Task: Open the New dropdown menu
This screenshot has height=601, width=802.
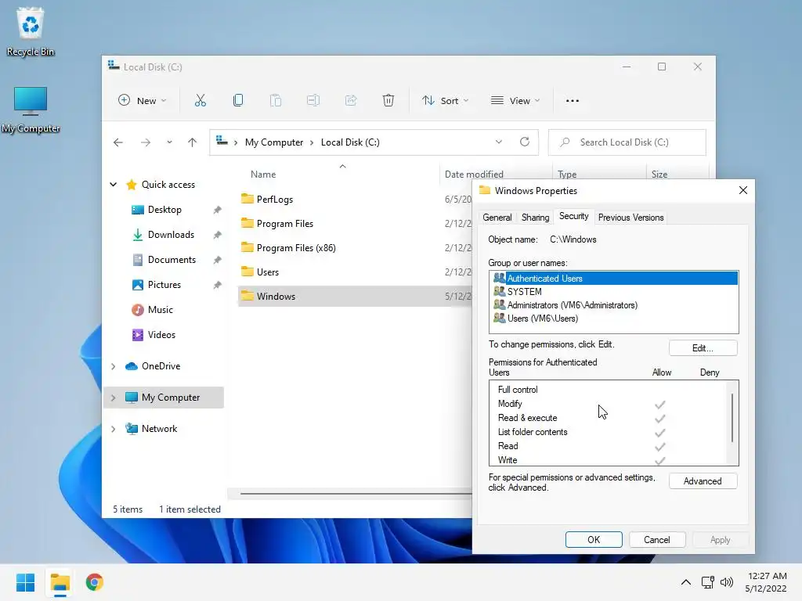Action: [142, 101]
